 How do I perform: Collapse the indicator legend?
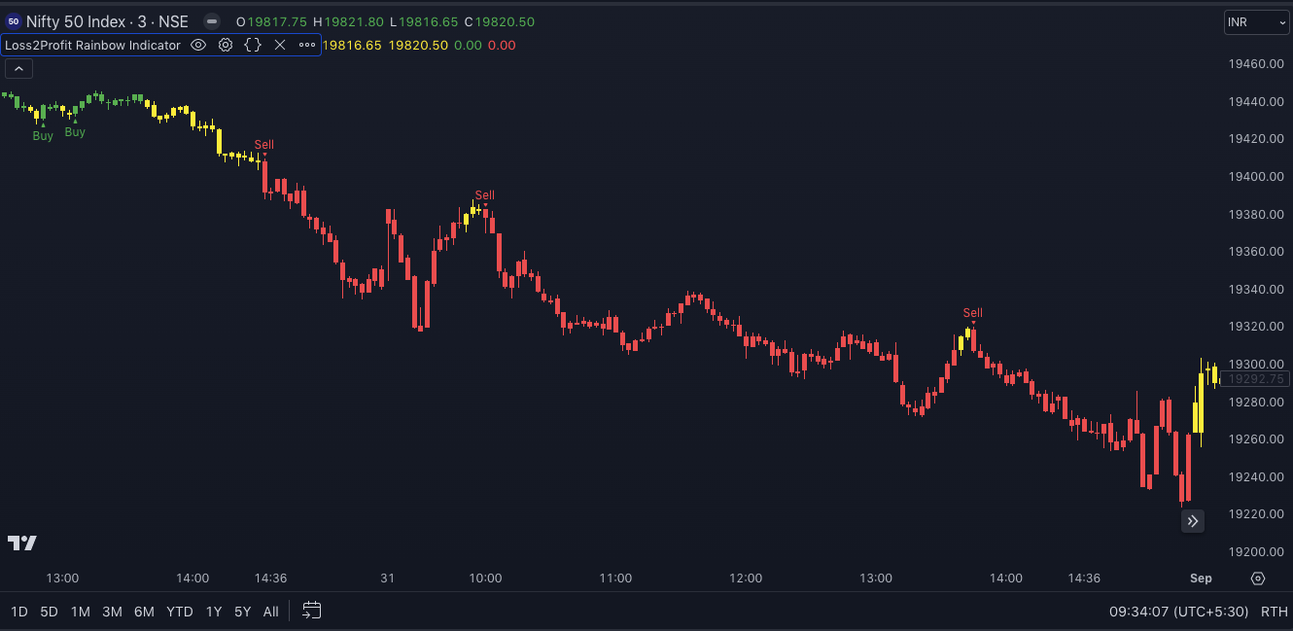(x=18, y=68)
